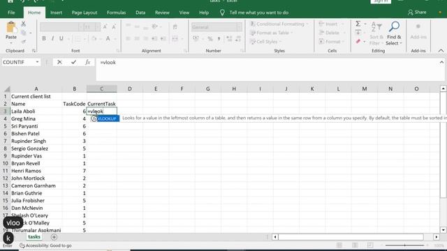Switch to the Review tab
Viewport: 447px width, 251px height.
pos(162,13)
